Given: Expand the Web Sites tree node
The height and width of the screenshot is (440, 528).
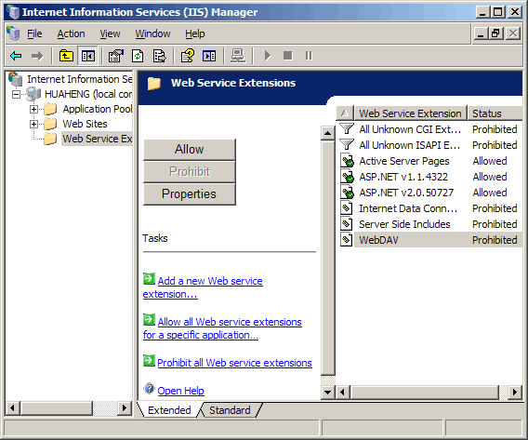Looking at the screenshot, I should click(x=33, y=124).
